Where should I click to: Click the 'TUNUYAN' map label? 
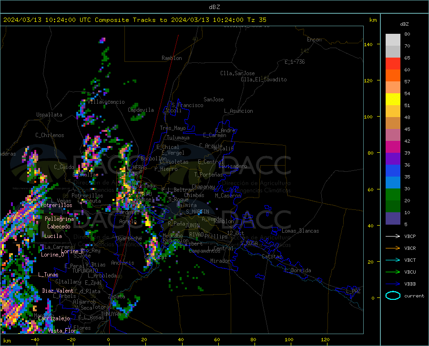(x=111, y=314)
